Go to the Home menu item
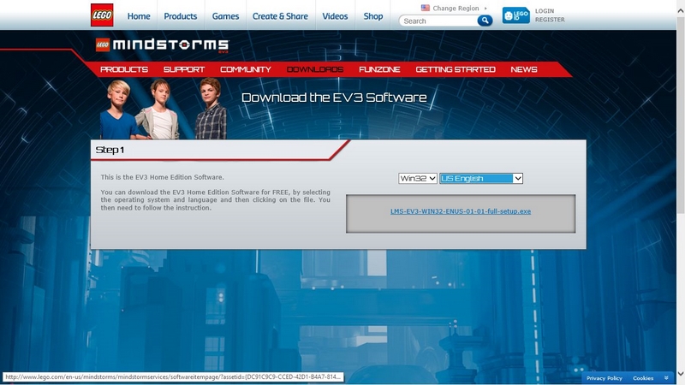685x385 pixels. pyautogui.click(x=139, y=16)
